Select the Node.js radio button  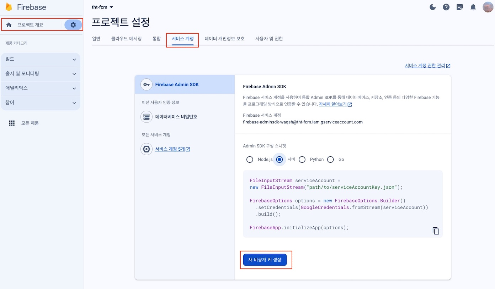pos(250,160)
